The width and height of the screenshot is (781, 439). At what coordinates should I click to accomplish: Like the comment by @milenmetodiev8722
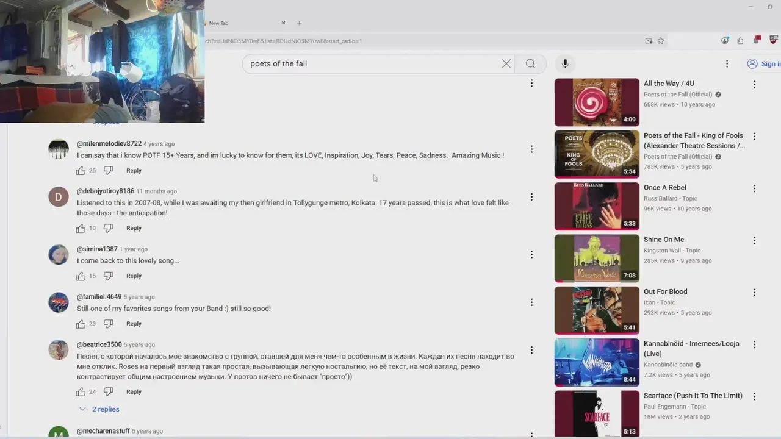[81, 171]
